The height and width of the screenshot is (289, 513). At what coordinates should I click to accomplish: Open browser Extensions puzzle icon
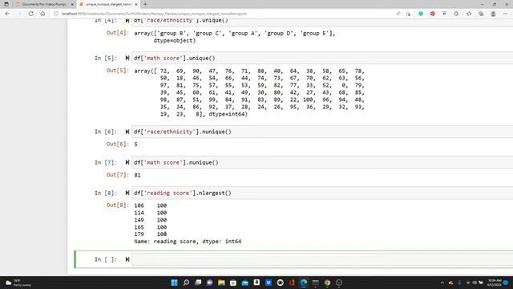click(456, 14)
